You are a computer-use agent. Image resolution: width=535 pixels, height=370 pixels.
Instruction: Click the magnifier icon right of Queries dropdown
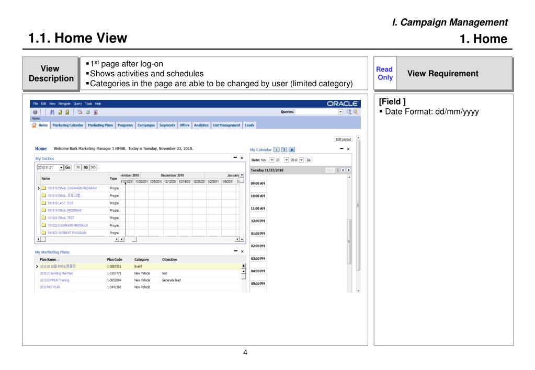point(349,112)
